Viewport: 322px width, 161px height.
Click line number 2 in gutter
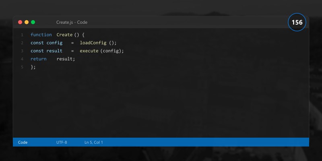[x=22, y=43]
